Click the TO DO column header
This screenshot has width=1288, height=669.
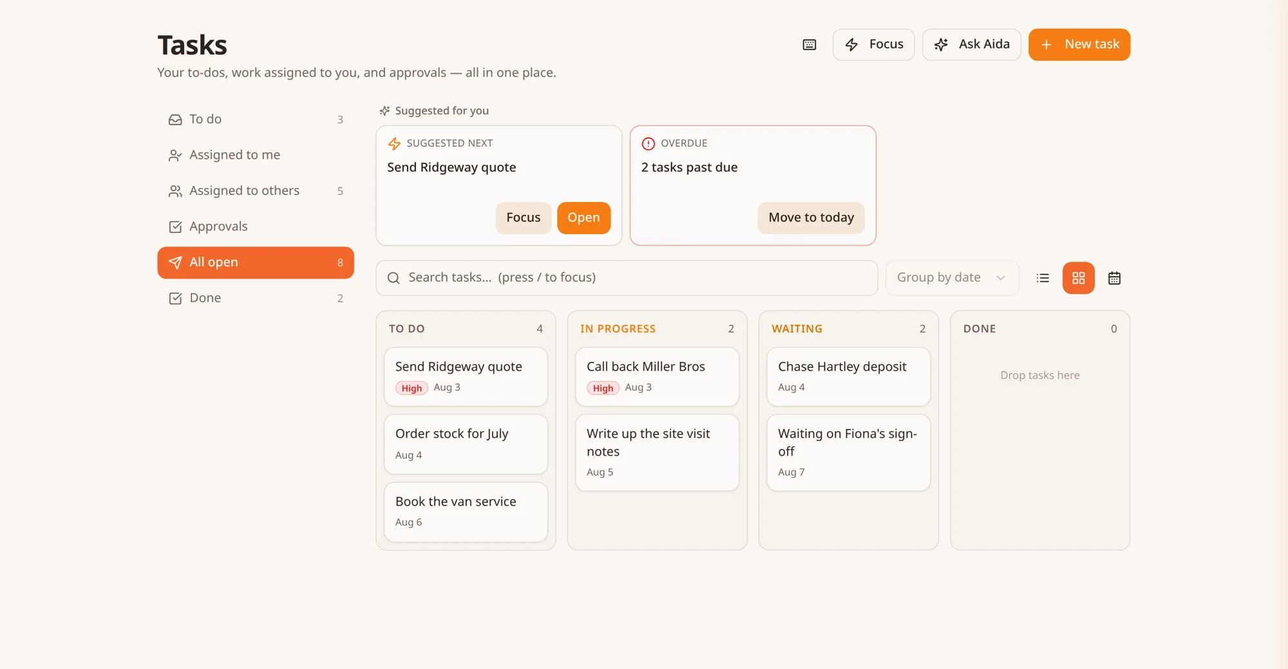(406, 329)
